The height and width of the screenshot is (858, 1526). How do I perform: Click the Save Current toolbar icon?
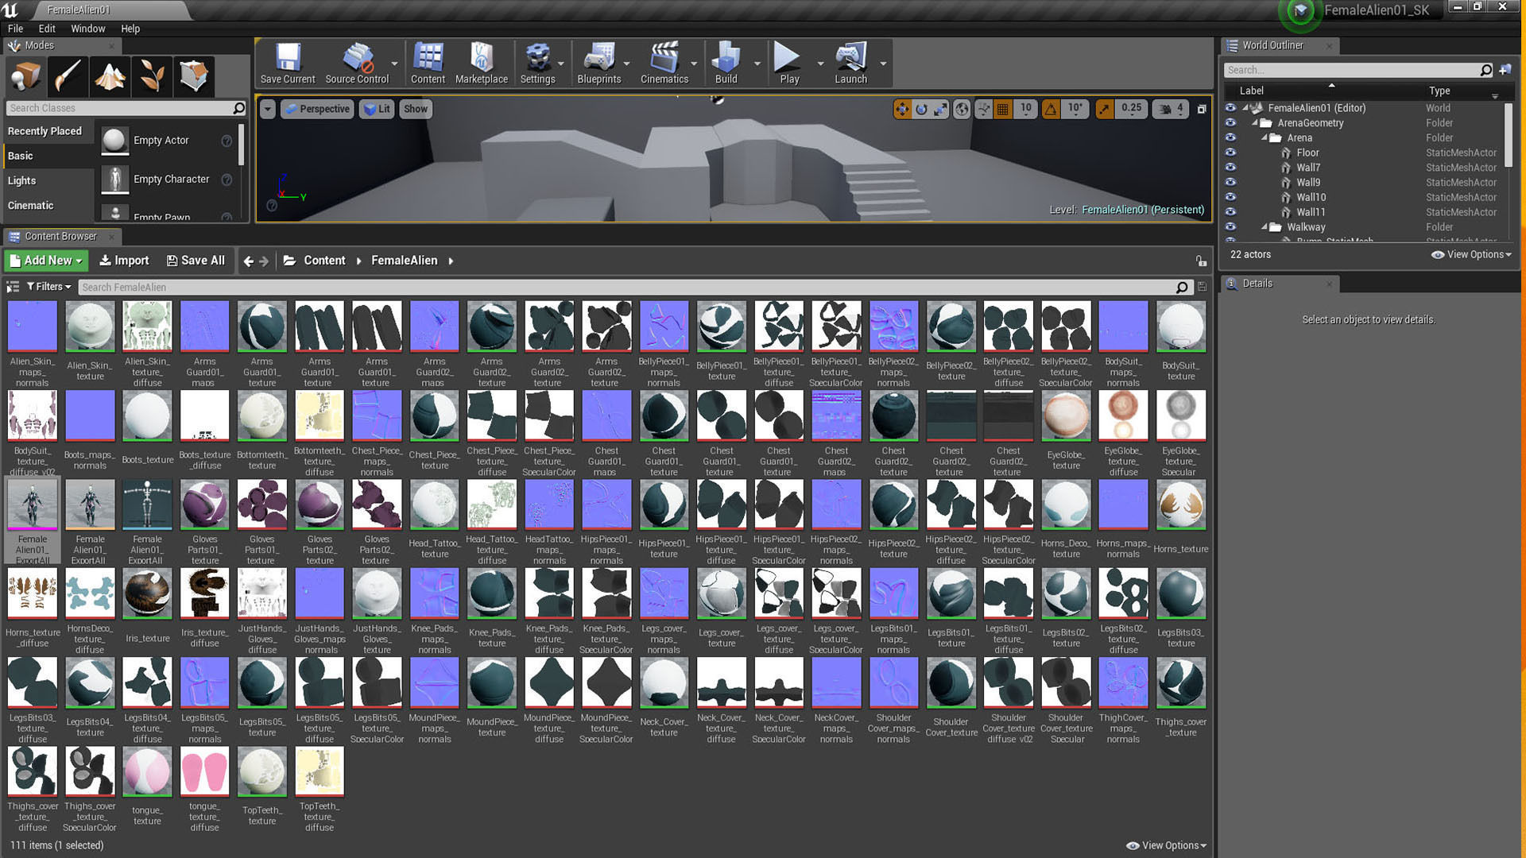coord(288,64)
